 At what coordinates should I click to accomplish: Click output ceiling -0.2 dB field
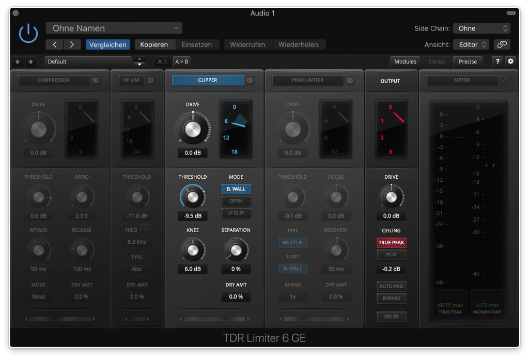click(392, 269)
